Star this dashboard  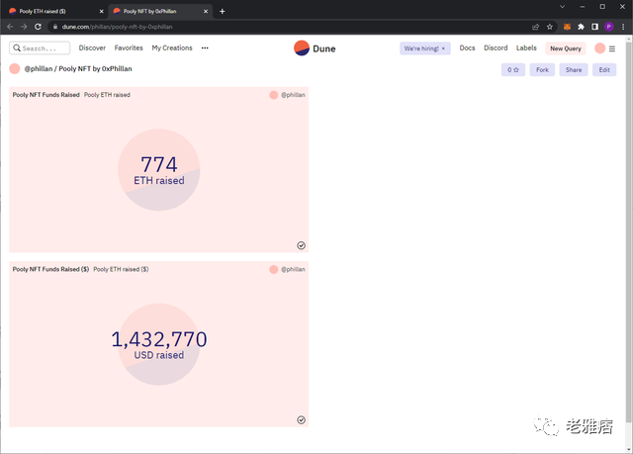click(x=513, y=70)
